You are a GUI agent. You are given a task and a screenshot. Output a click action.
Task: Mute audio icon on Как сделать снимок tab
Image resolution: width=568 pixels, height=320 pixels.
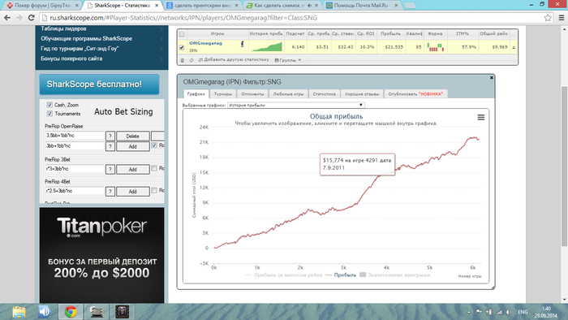click(x=309, y=6)
